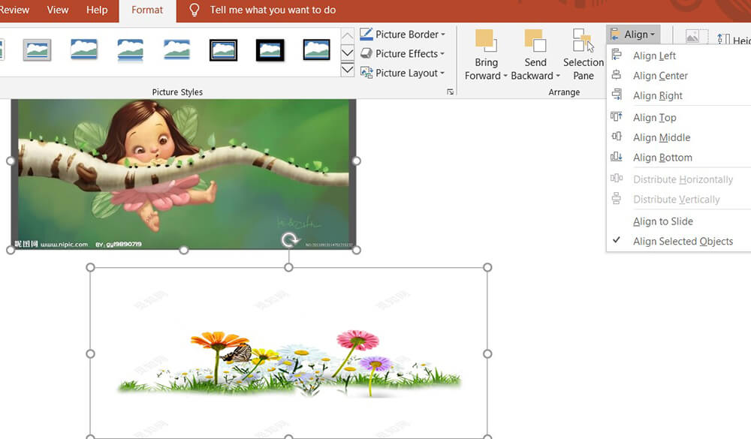Click rotation handle on the fairy picture
Screen dimensions: 751x439
[289, 240]
